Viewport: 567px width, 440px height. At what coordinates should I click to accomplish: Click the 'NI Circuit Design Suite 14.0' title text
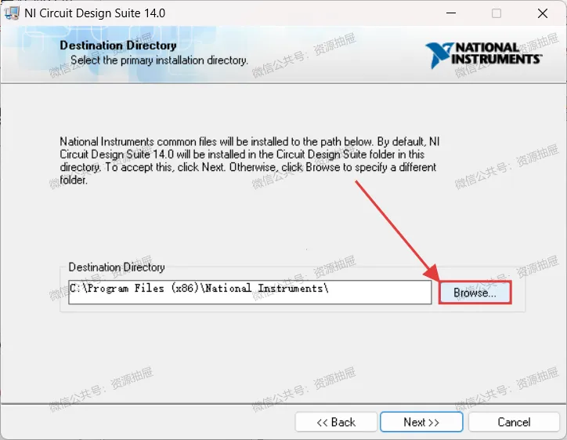tap(95, 13)
